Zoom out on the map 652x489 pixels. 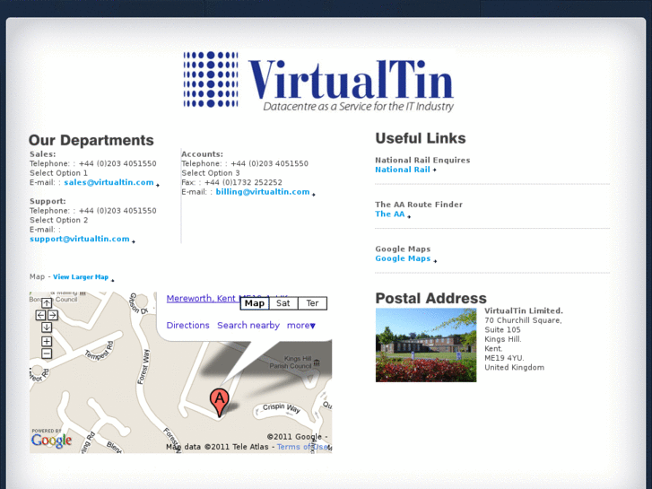47,354
